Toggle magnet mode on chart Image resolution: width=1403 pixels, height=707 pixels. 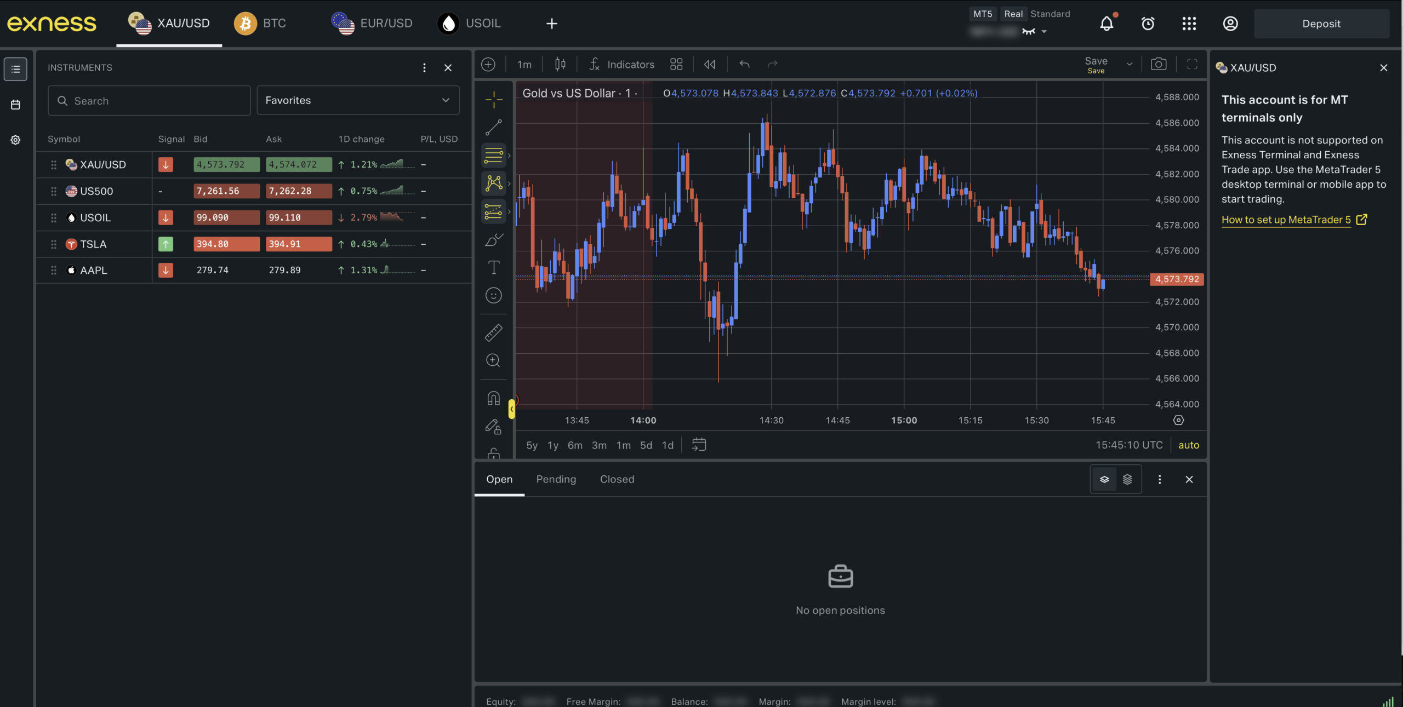point(493,398)
